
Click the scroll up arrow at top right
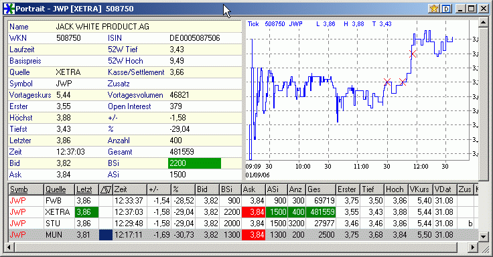[x=483, y=22]
